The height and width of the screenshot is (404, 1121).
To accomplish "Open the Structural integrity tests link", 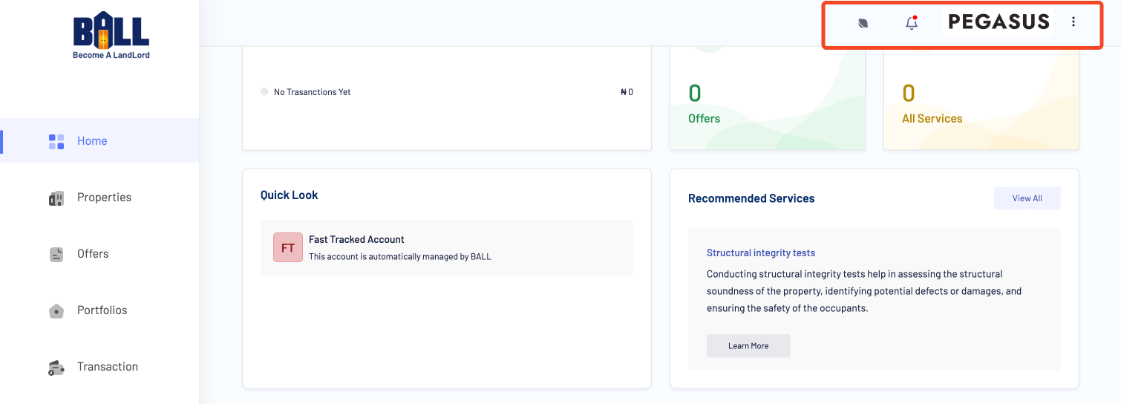I will [x=761, y=253].
